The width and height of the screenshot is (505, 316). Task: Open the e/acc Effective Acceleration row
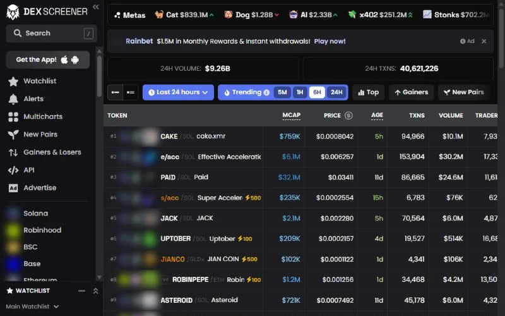300,157
